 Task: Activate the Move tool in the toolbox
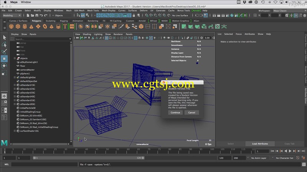4,58
